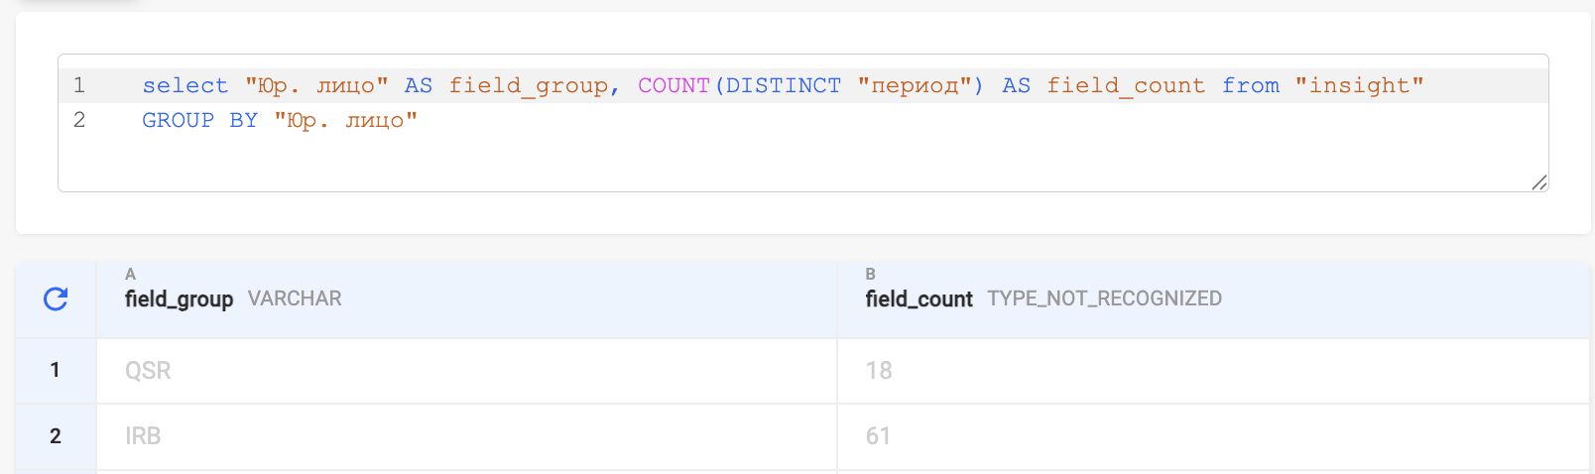Screen dimensions: 1595x474
Task: Click the refresh icon in the results table
Action: (x=56, y=298)
